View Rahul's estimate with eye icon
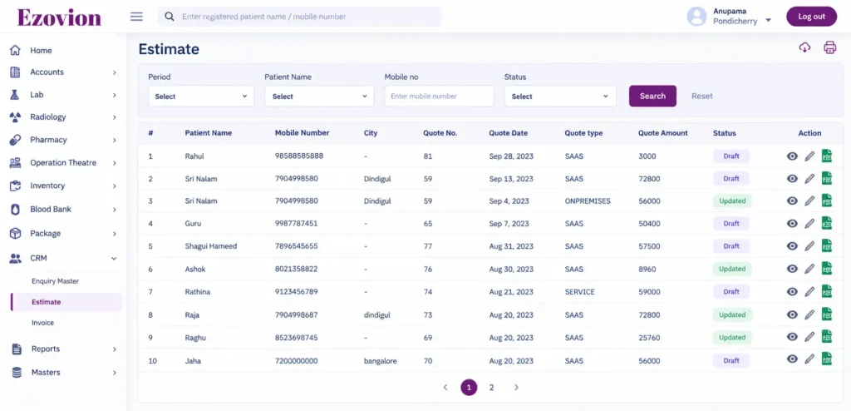 (792, 156)
